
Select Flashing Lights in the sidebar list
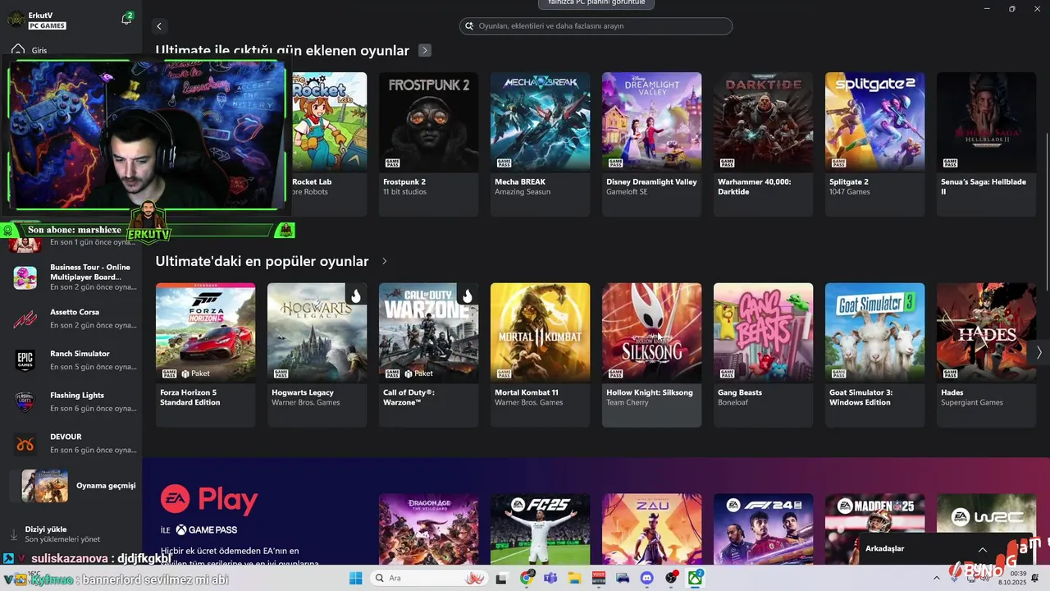(x=72, y=401)
